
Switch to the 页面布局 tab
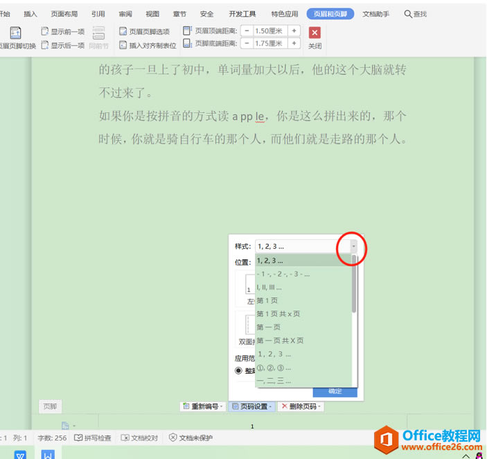[x=64, y=14]
